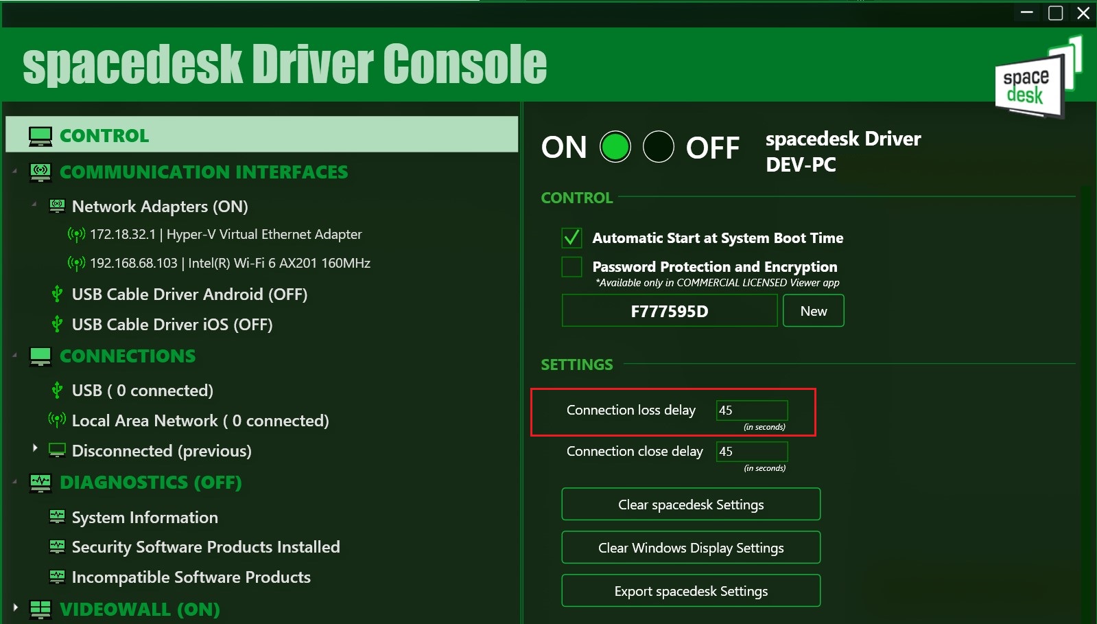1097x624 pixels.
Task: Turn the spacedesk driver OFF
Action: coord(659,147)
